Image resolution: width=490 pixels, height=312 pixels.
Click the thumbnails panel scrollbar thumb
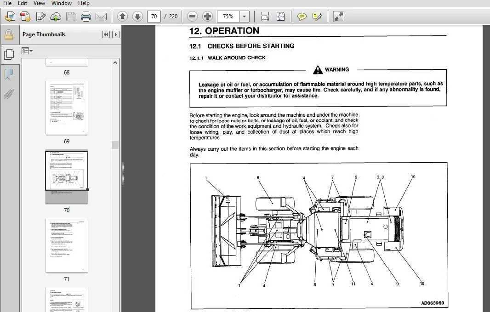tap(115, 145)
